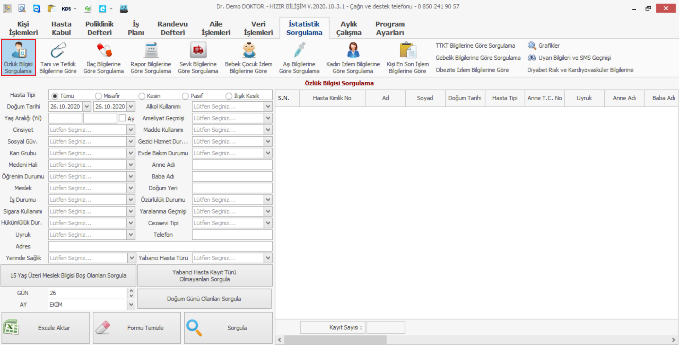Open Sevk Bilgilerine Göre Sorgulama
679x345 pixels.
pos(198,58)
